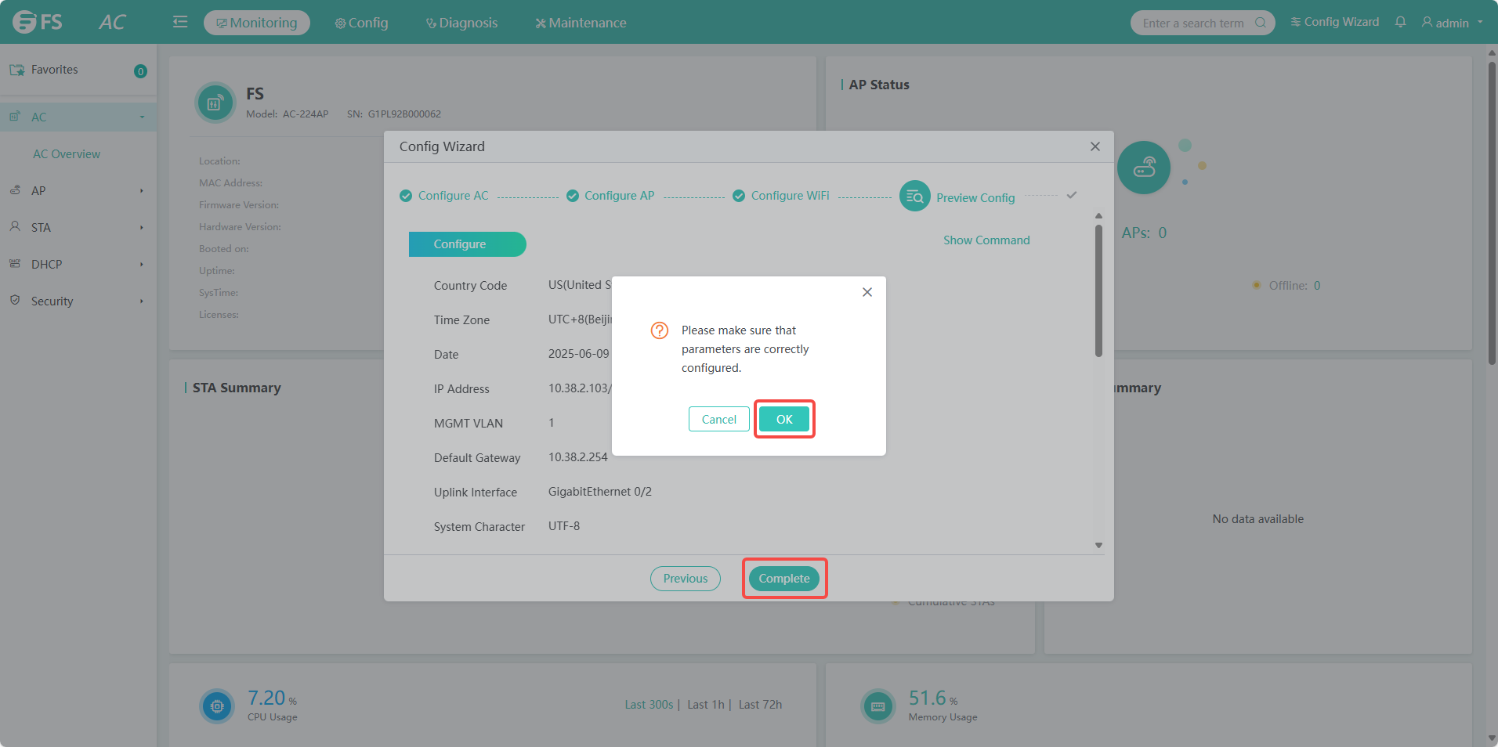Image resolution: width=1498 pixels, height=747 pixels.
Task: Expand the Security sidebar menu
Action: (x=78, y=301)
